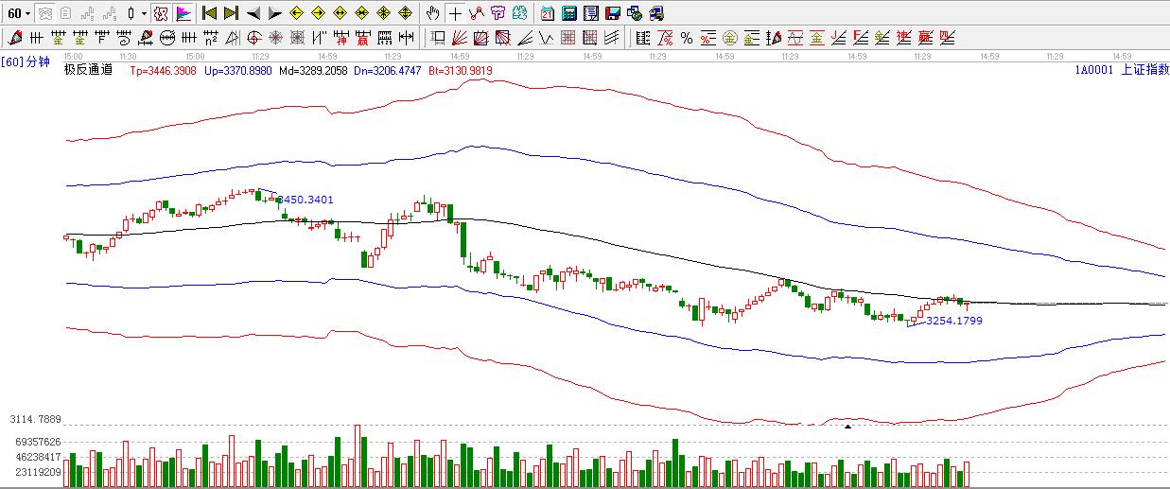Open the 60-minute period dropdown

pyautogui.click(x=19, y=13)
